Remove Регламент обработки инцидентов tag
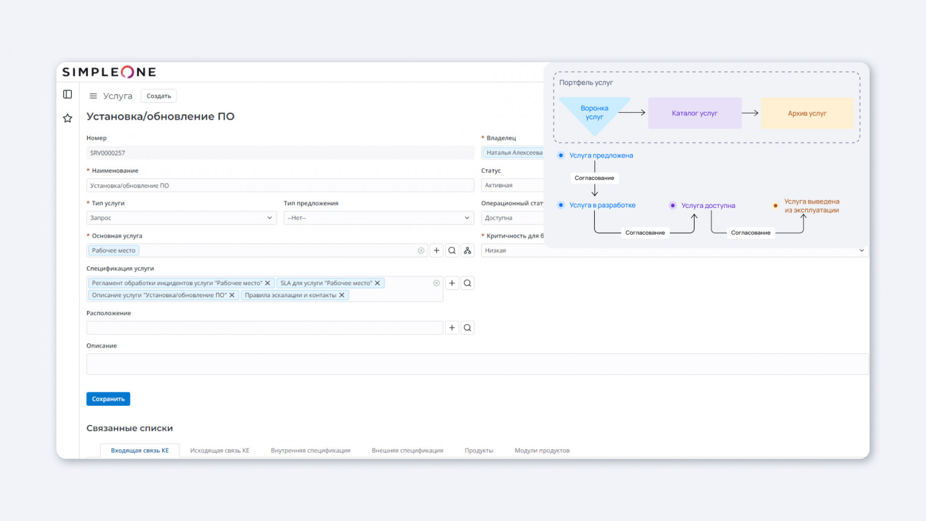 pyautogui.click(x=267, y=283)
